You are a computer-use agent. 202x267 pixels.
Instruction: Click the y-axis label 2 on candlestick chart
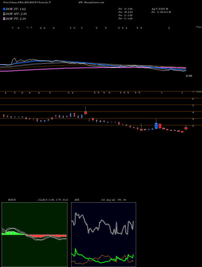(193, 126)
